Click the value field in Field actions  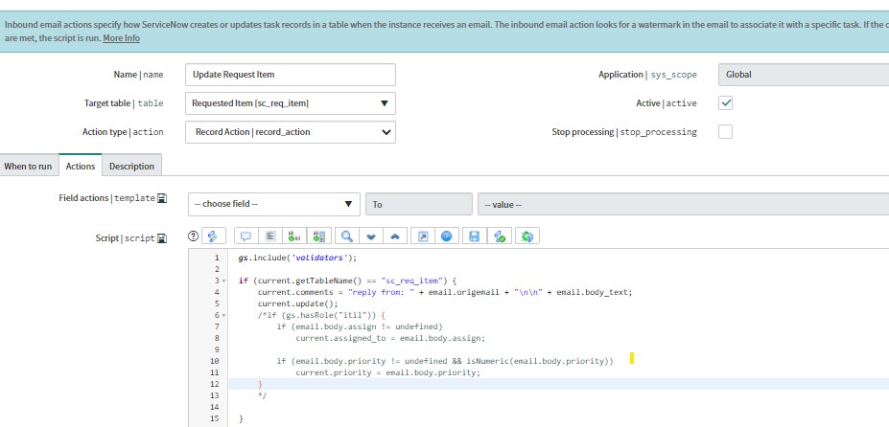pyautogui.click(x=683, y=205)
